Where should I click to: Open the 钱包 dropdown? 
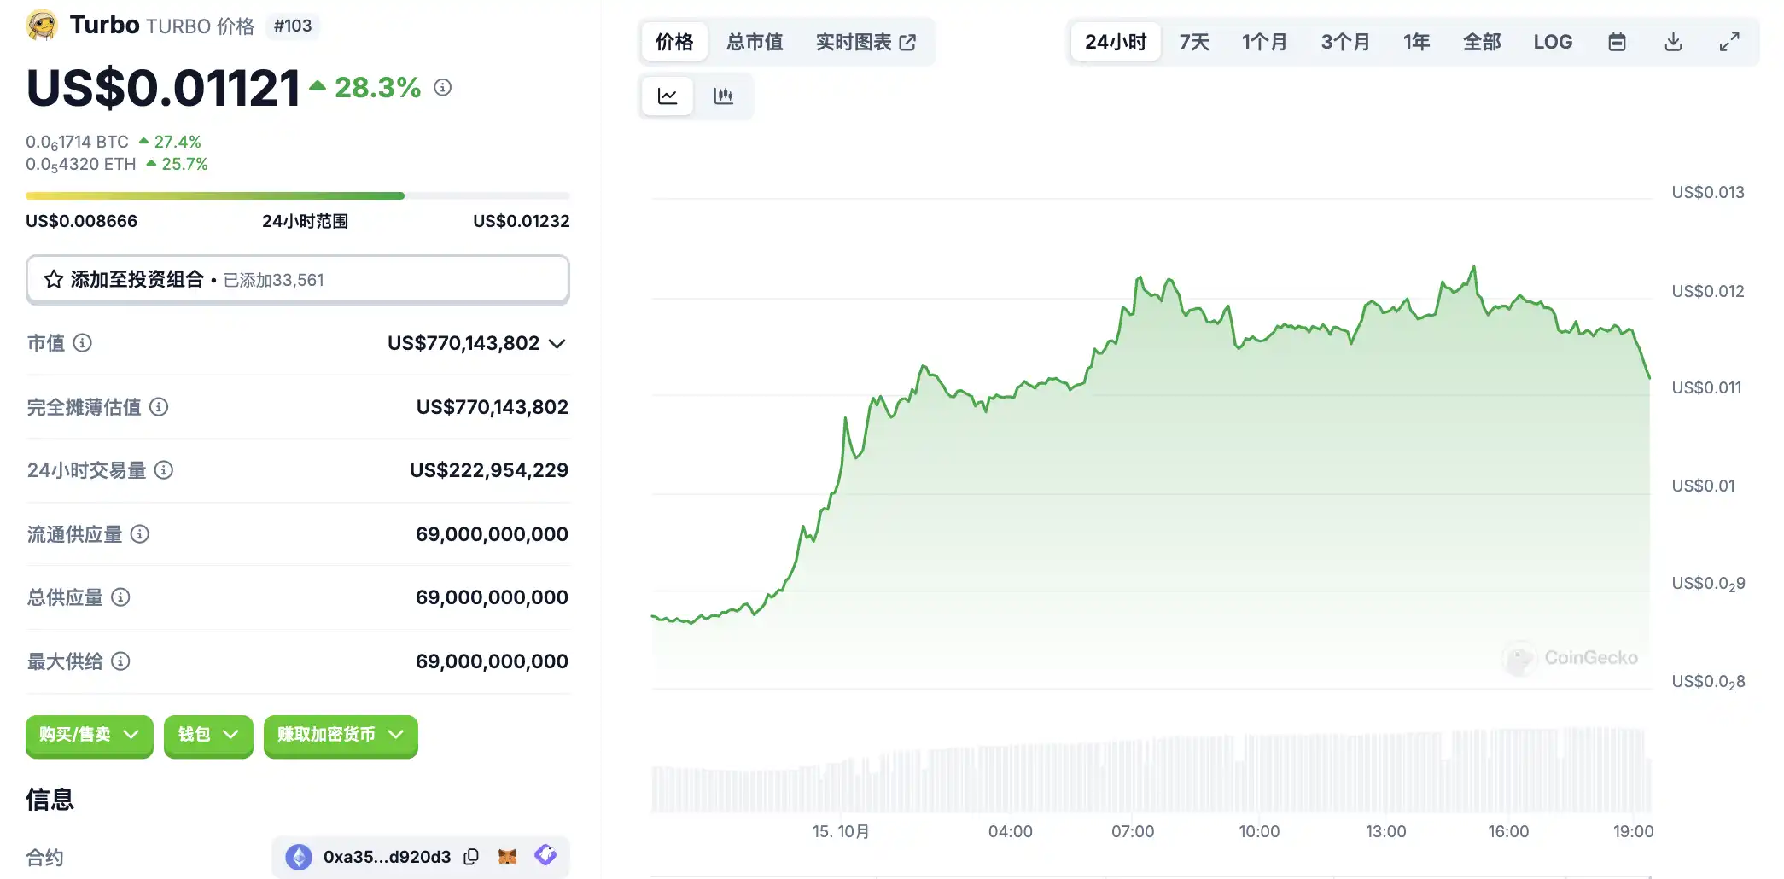[x=208, y=735]
